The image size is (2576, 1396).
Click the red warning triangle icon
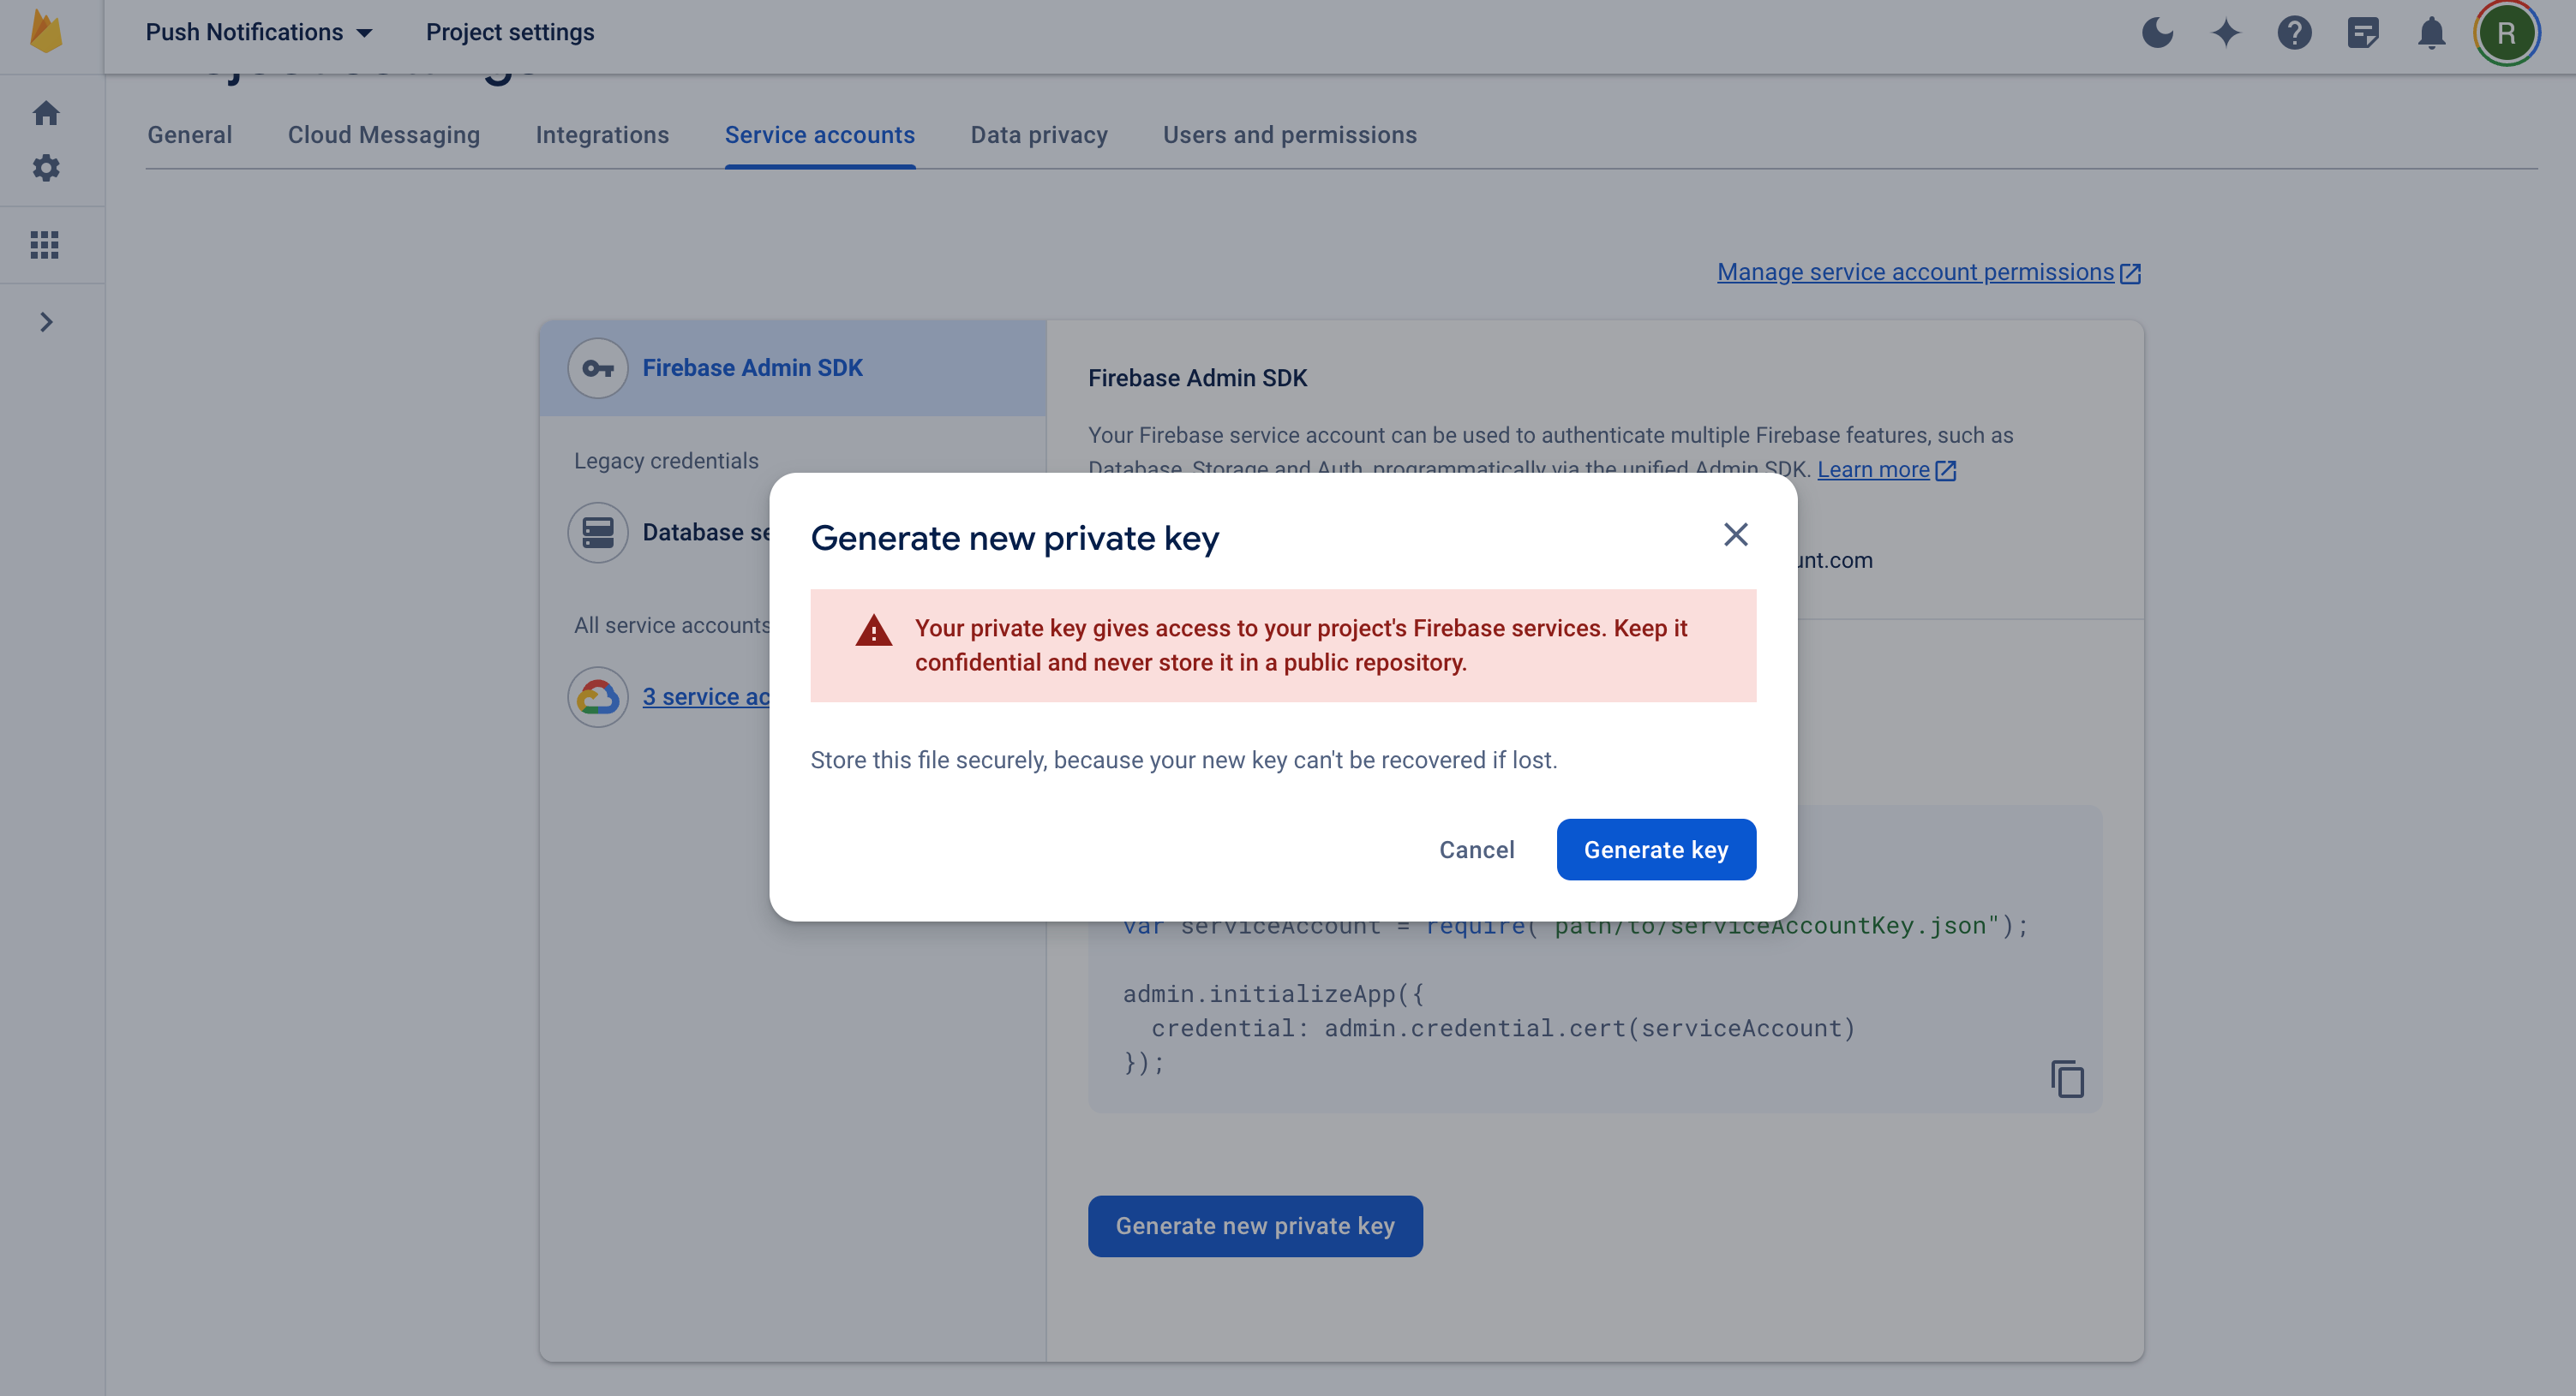[x=873, y=630]
